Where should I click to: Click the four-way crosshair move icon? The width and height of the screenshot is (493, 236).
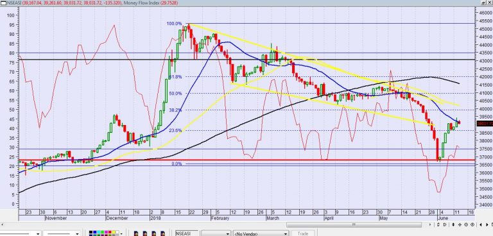point(460,224)
